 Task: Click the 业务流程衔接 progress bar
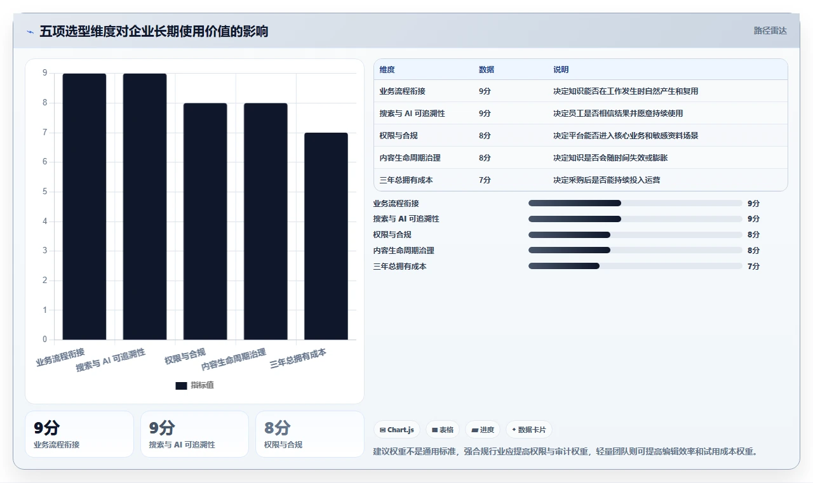635,203
